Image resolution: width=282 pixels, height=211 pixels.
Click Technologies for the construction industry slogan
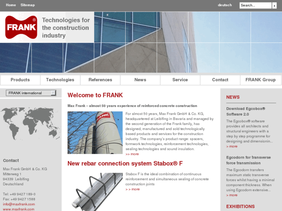[66, 27]
